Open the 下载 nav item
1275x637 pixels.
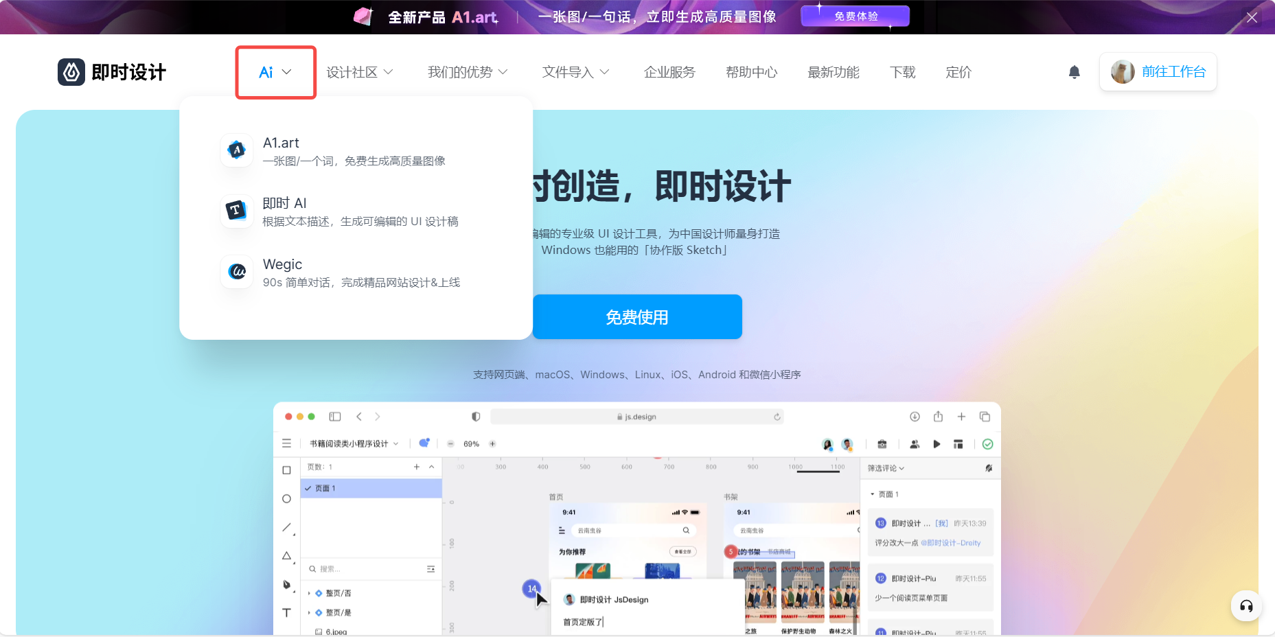pos(903,72)
